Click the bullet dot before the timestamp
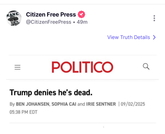 [x=74, y=22]
